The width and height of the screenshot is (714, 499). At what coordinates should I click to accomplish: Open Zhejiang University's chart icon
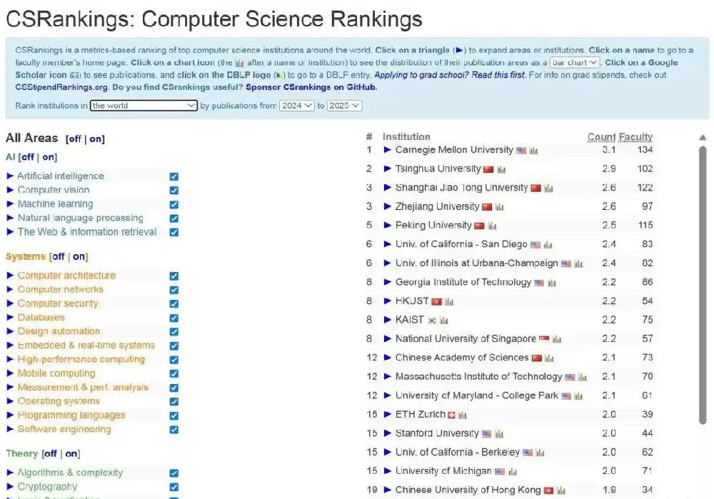click(x=500, y=208)
